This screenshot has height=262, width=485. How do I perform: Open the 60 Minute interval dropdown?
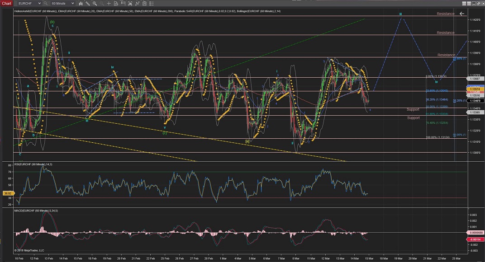pos(63,4)
